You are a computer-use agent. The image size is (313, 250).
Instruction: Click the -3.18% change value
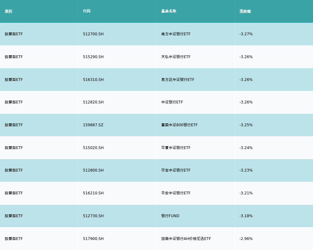tap(246, 216)
